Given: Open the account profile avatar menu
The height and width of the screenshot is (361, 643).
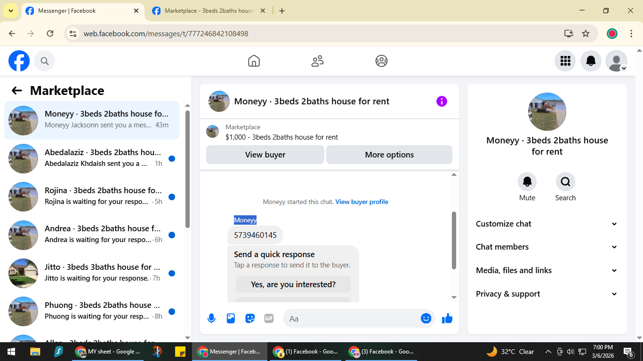Looking at the screenshot, I should (x=616, y=61).
